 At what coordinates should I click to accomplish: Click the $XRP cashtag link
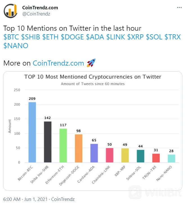135,37
